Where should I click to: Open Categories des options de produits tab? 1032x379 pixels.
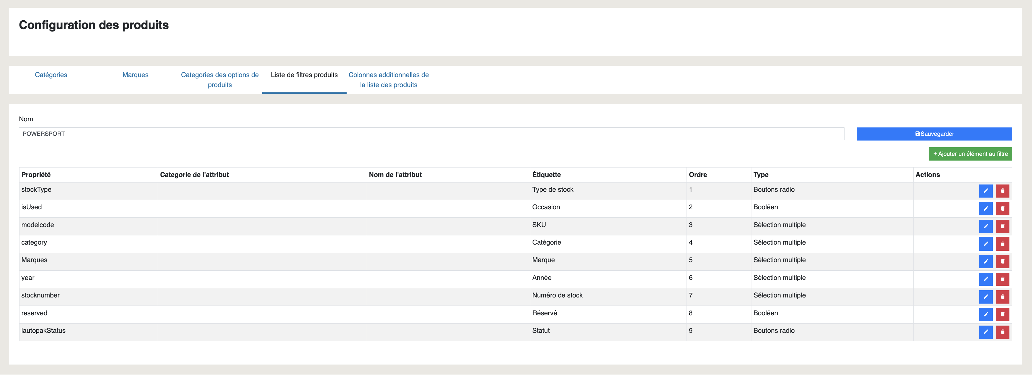pos(220,80)
